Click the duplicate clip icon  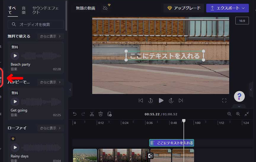click(x=109, y=114)
